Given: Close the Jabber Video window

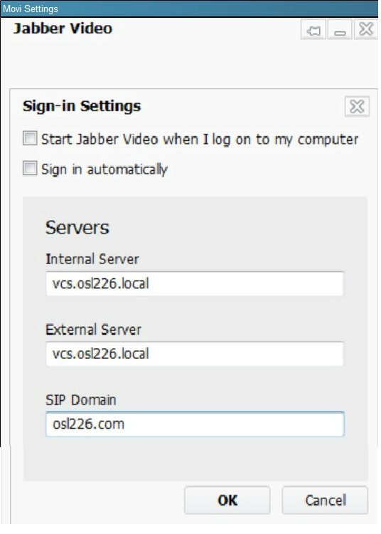Looking at the screenshot, I should tap(365, 29).
